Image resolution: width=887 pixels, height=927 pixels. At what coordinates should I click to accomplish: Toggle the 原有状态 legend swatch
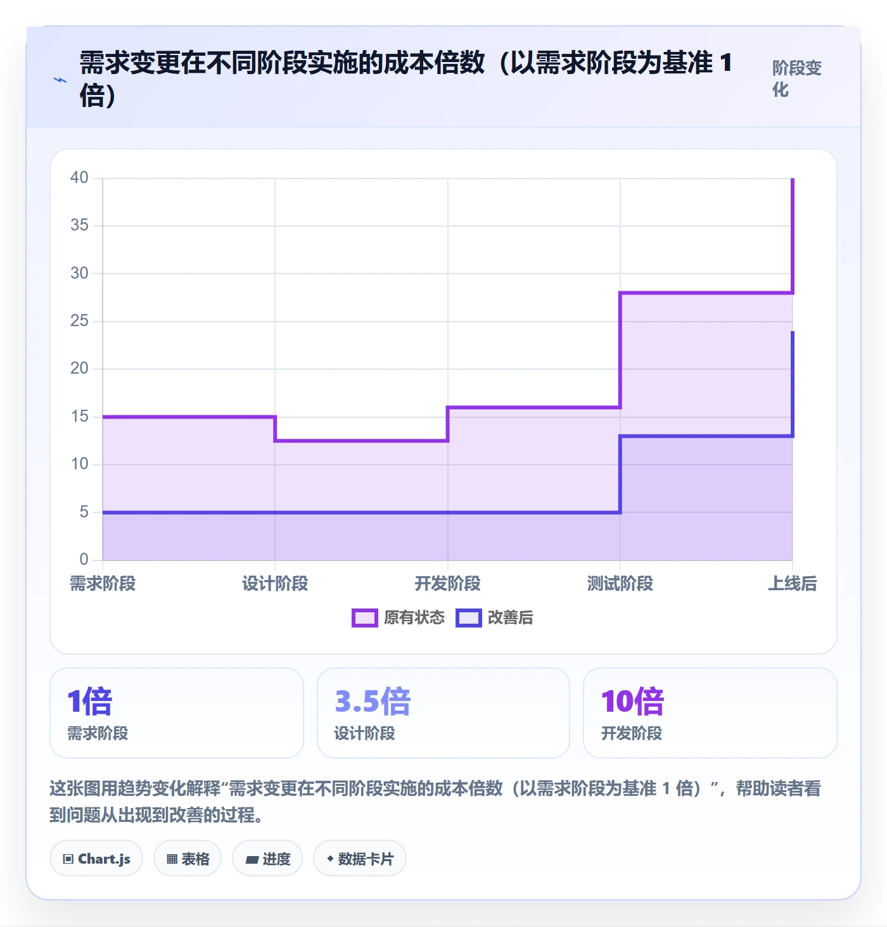tap(365, 618)
